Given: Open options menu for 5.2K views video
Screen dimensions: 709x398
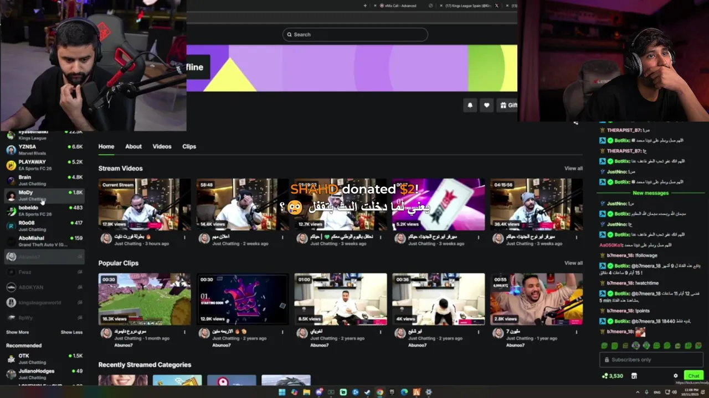Looking at the screenshot, I should point(479,237).
